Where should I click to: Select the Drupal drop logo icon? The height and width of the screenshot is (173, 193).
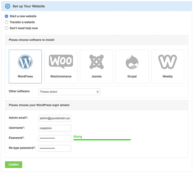click(132, 62)
